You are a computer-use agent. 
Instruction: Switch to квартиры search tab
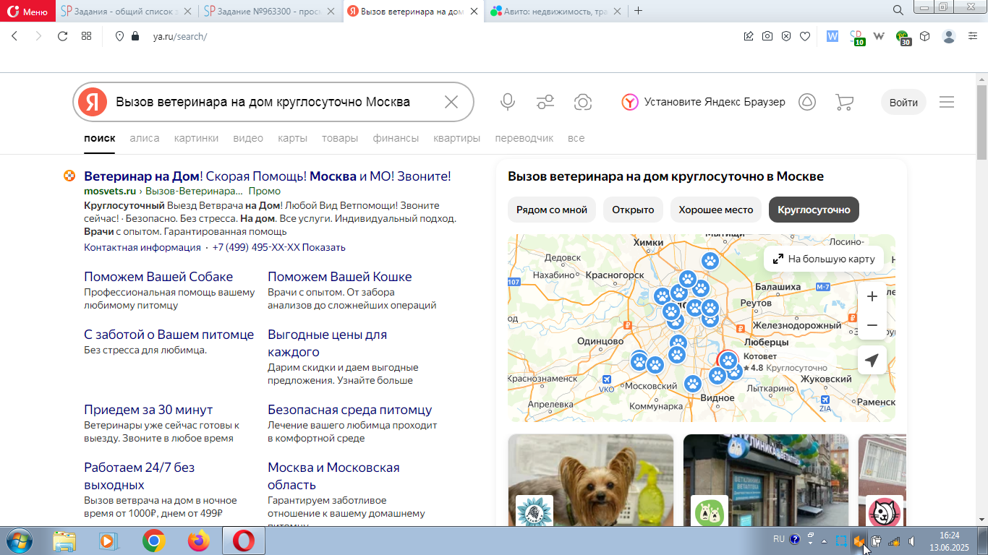[x=456, y=138]
